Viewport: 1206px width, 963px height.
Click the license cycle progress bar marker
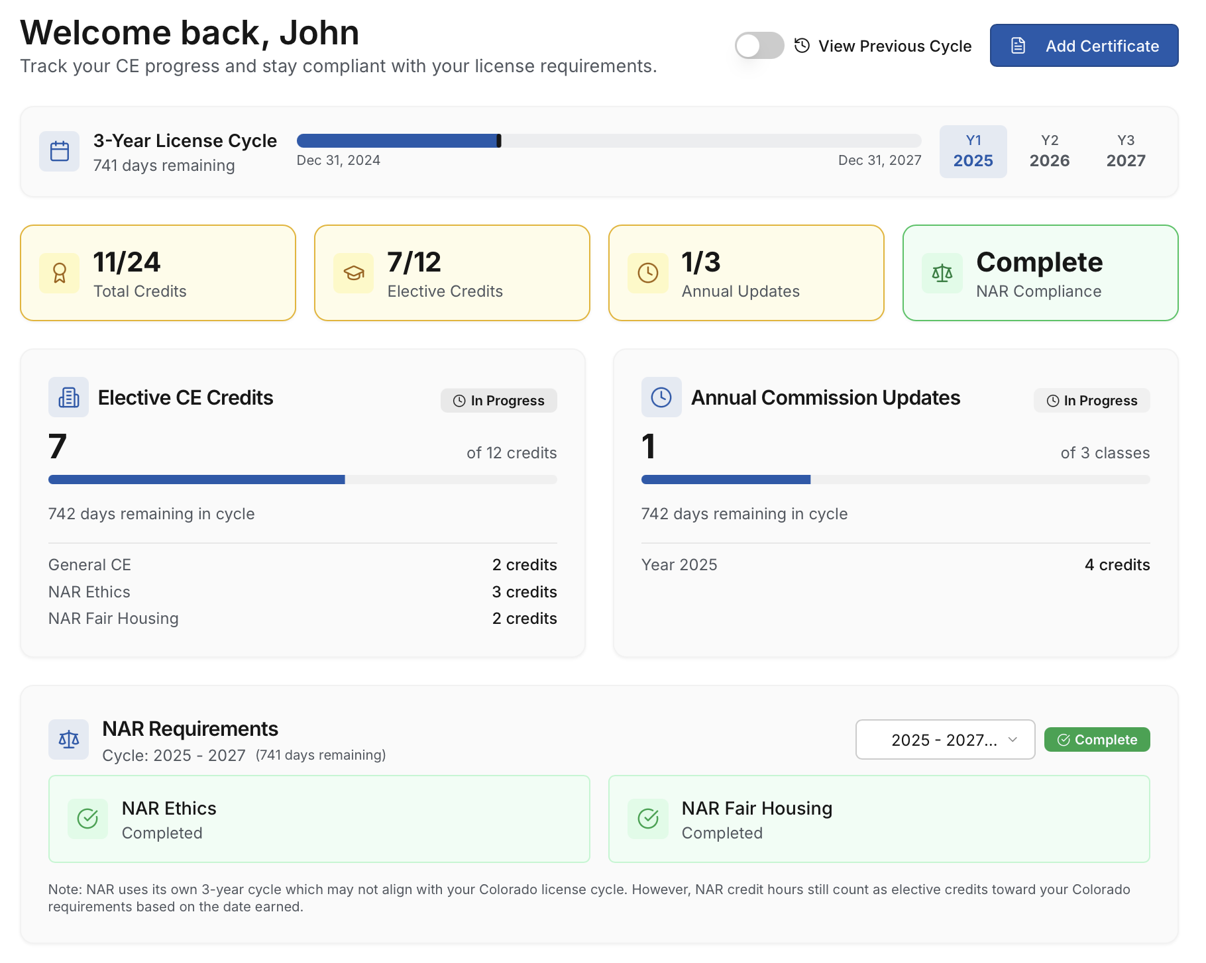[x=499, y=140]
